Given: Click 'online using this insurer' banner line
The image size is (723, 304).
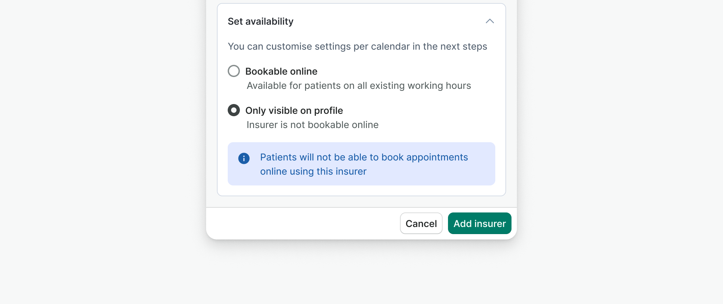Looking at the screenshot, I should [x=313, y=172].
